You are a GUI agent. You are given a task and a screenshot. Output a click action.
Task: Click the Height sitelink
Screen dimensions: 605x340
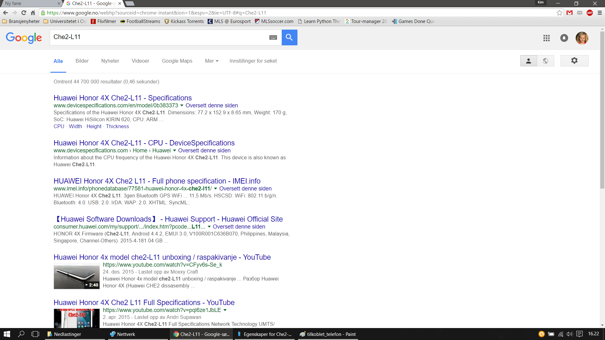[x=94, y=127]
